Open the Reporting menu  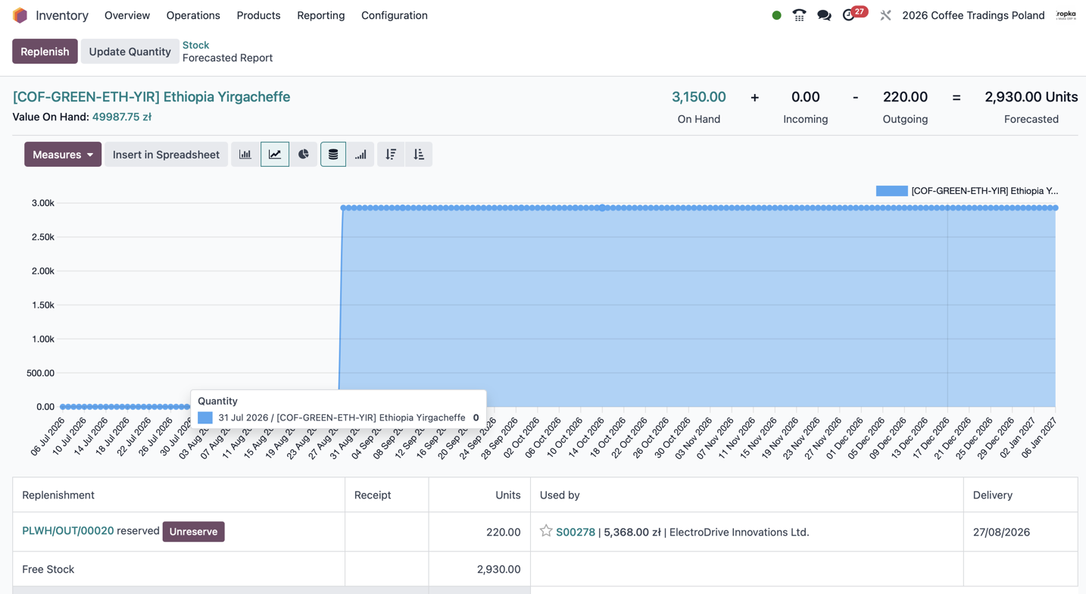321,15
